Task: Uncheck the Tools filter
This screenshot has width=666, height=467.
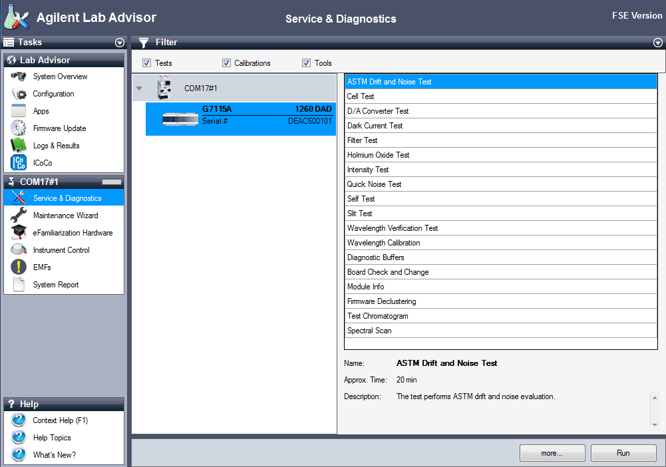Action: coord(307,62)
